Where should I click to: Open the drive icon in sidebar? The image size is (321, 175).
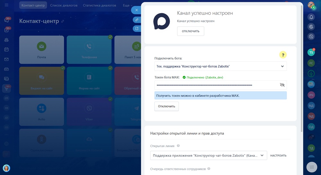[6, 69]
